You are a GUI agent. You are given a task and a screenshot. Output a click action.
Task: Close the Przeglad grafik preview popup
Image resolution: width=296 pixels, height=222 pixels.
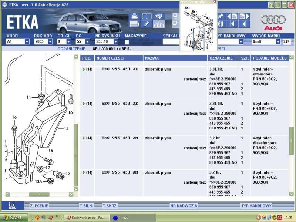[214, 2]
